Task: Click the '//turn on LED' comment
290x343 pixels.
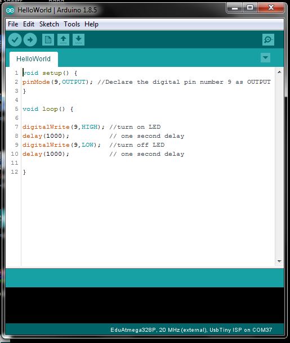Action: coord(135,127)
